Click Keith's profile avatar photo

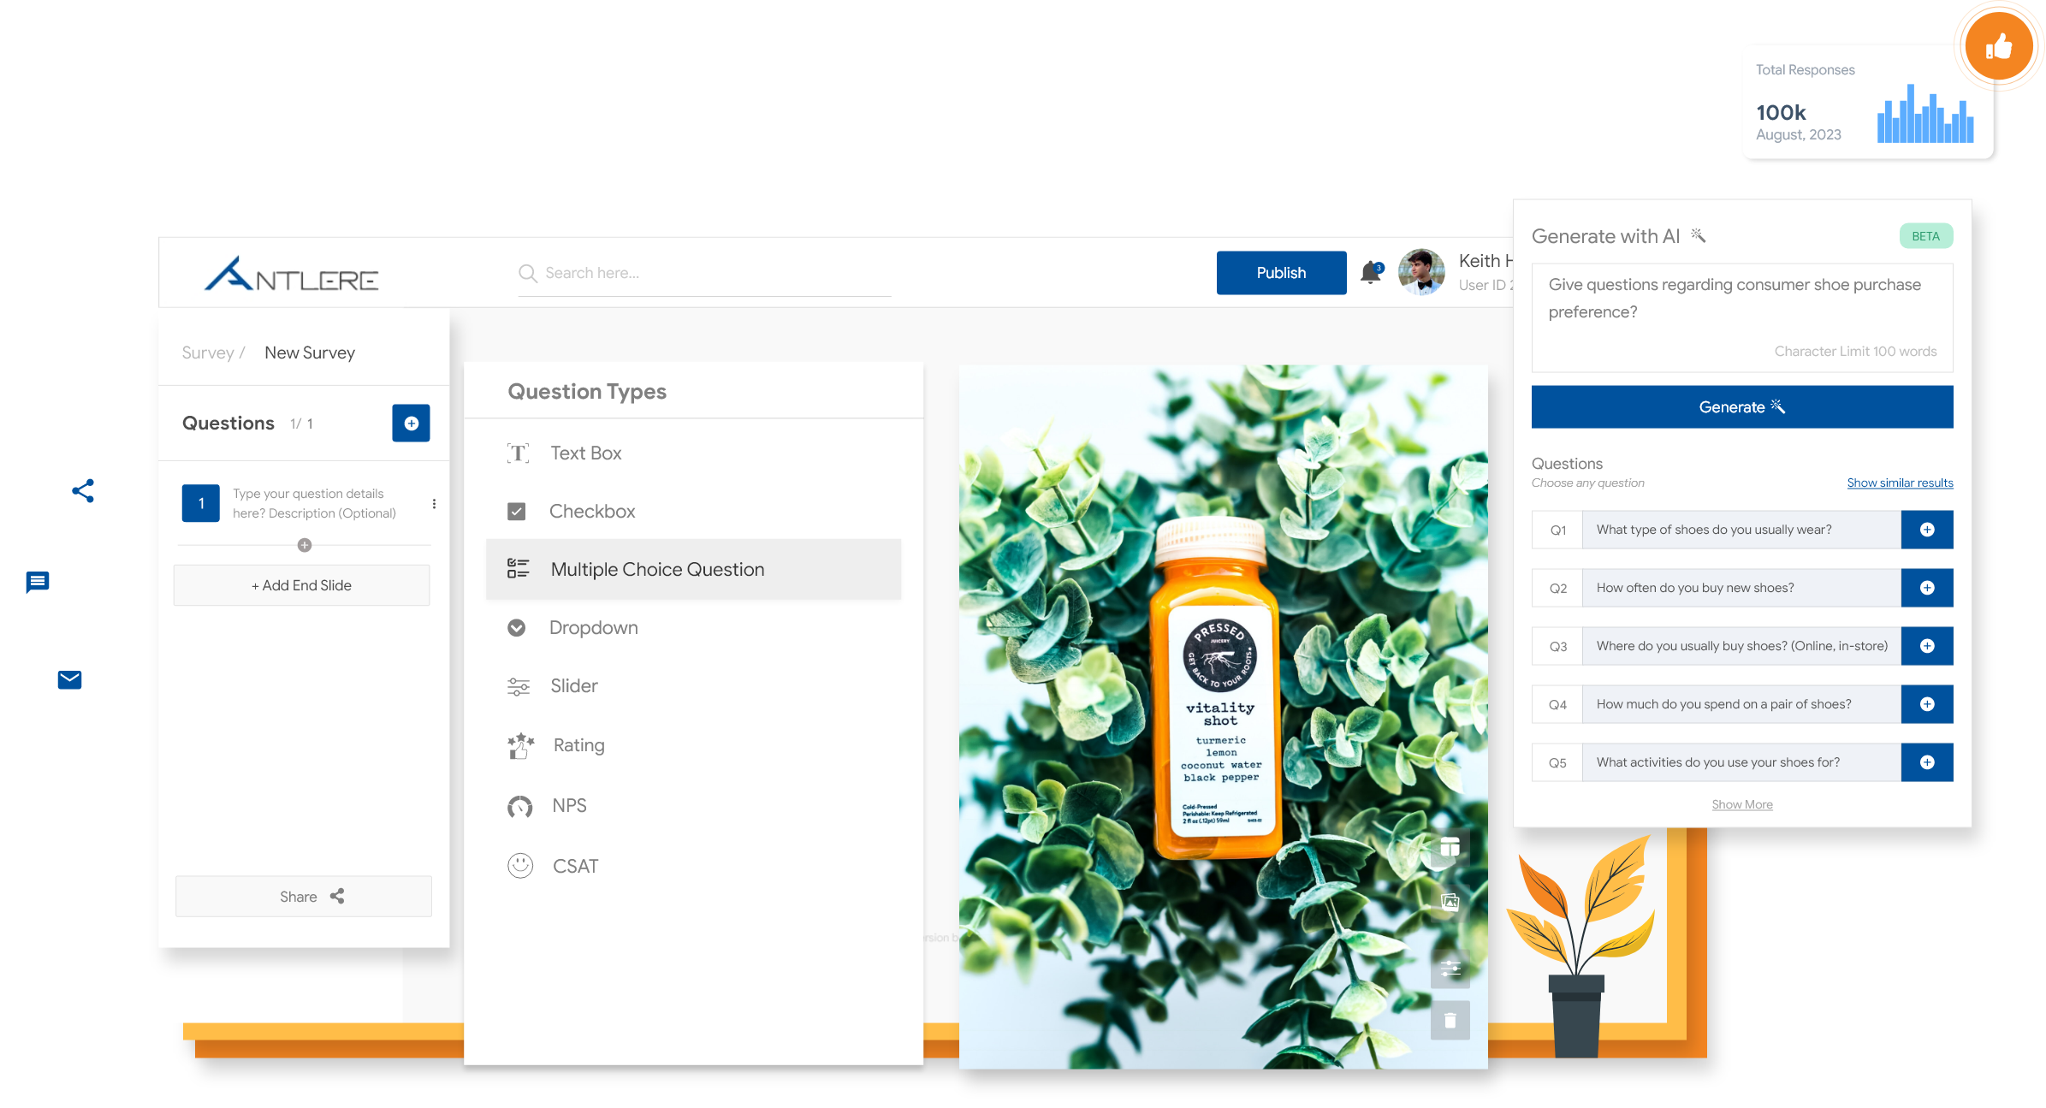click(x=1421, y=272)
